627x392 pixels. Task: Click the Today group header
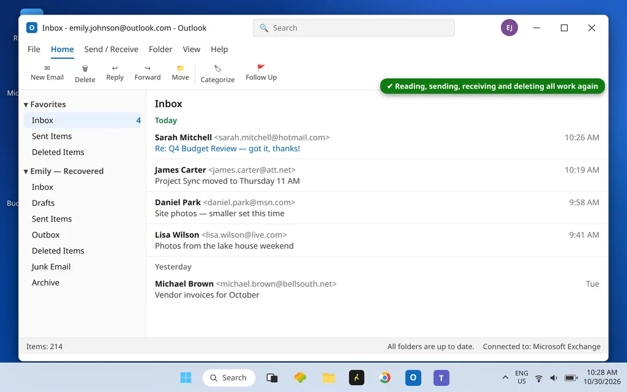pyautogui.click(x=165, y=121)
